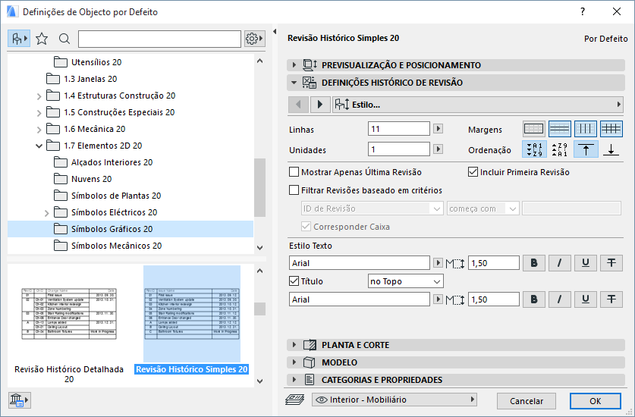Viewport: 635px width, 417px height.
Task: Open Unidades value arrow popup
Action: click(438, 149)
